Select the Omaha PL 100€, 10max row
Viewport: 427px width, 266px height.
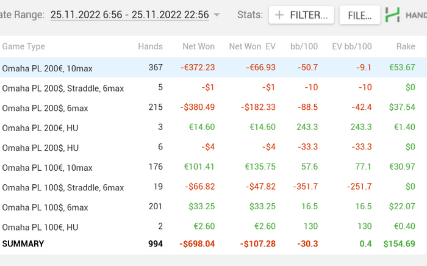[48, 167]
